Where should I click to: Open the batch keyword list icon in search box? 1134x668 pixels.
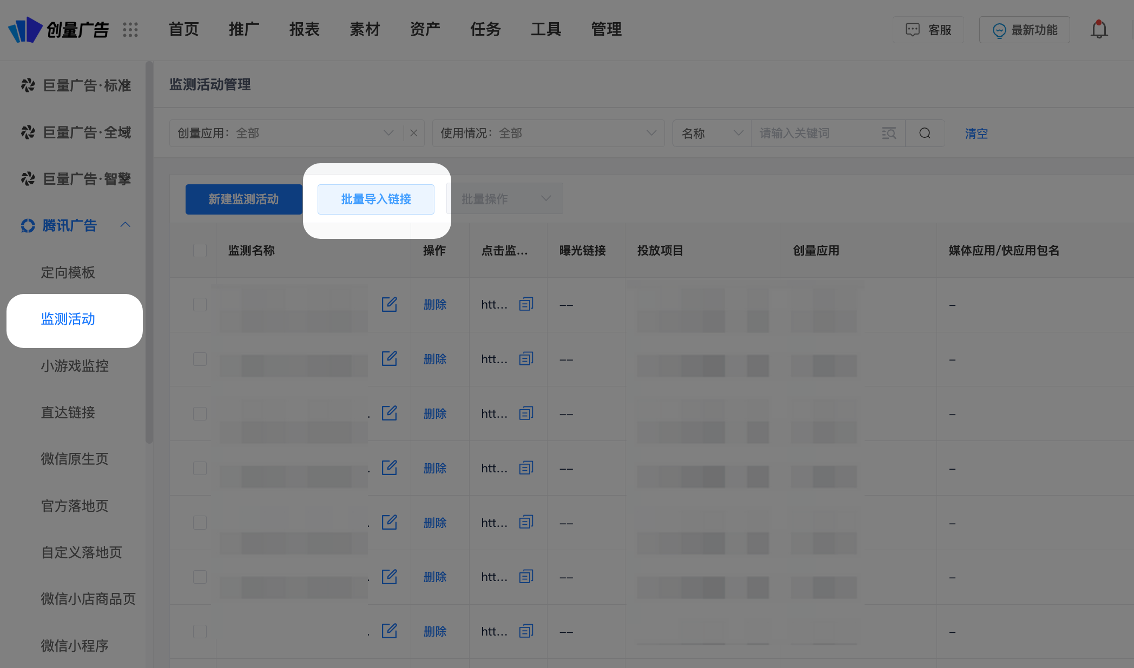pos(889,133)
